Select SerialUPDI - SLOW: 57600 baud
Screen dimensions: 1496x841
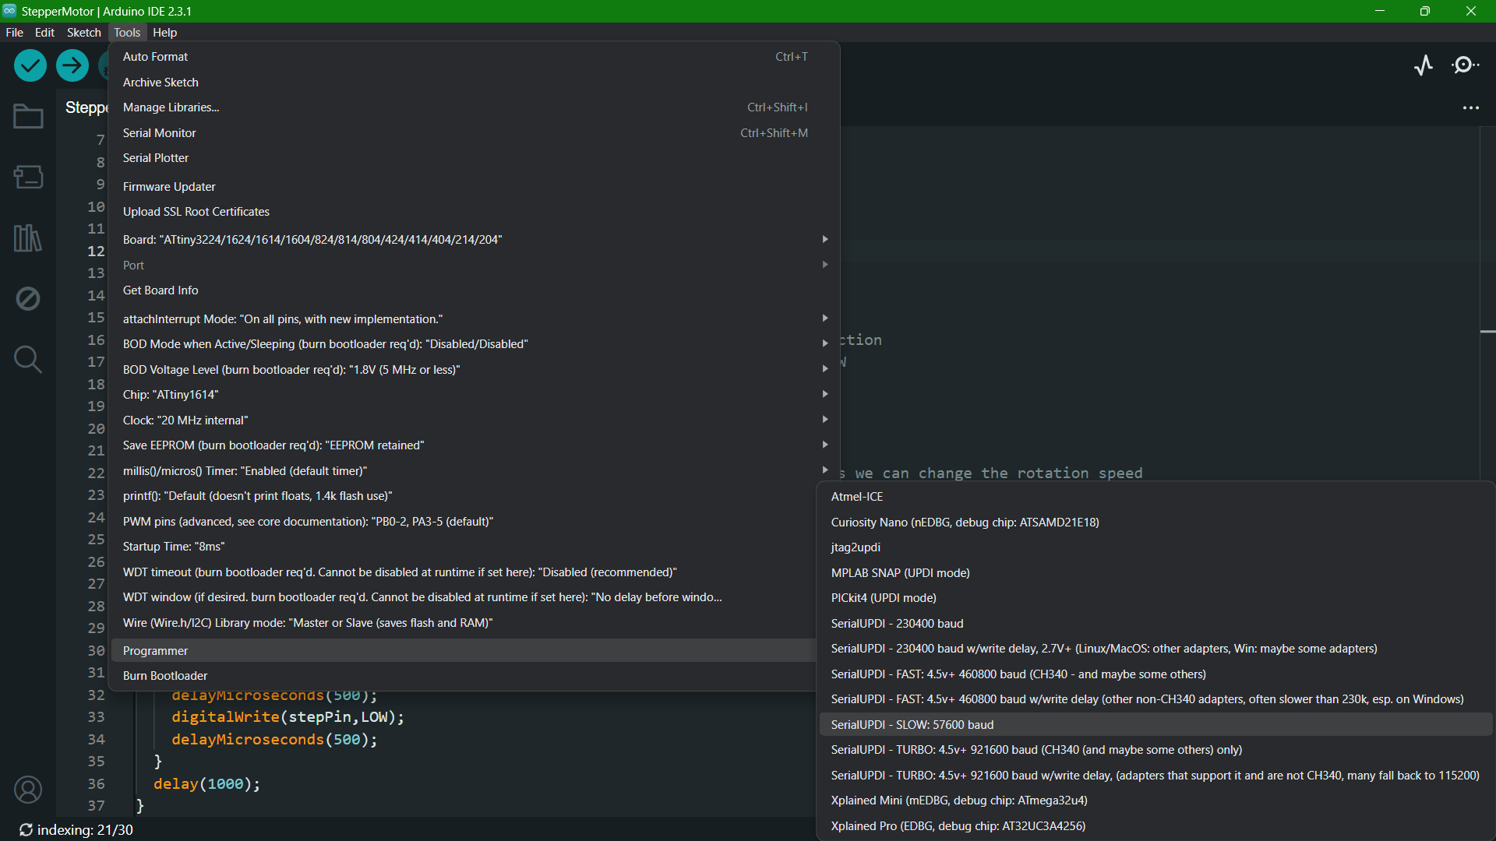1156,725
